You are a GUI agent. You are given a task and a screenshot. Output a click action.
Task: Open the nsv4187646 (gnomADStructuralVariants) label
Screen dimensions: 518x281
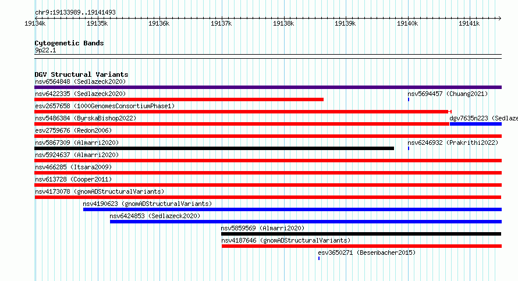click(x=286, y=240)
